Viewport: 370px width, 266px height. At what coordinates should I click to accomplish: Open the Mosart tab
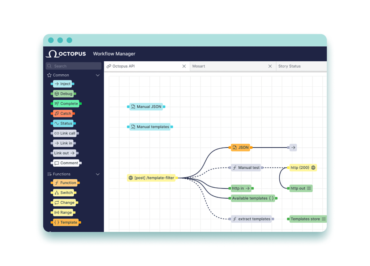click(233, 66)
